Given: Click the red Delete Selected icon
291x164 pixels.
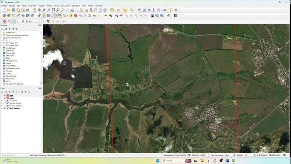Looking at the screenshot, I should tap(75, 16).
